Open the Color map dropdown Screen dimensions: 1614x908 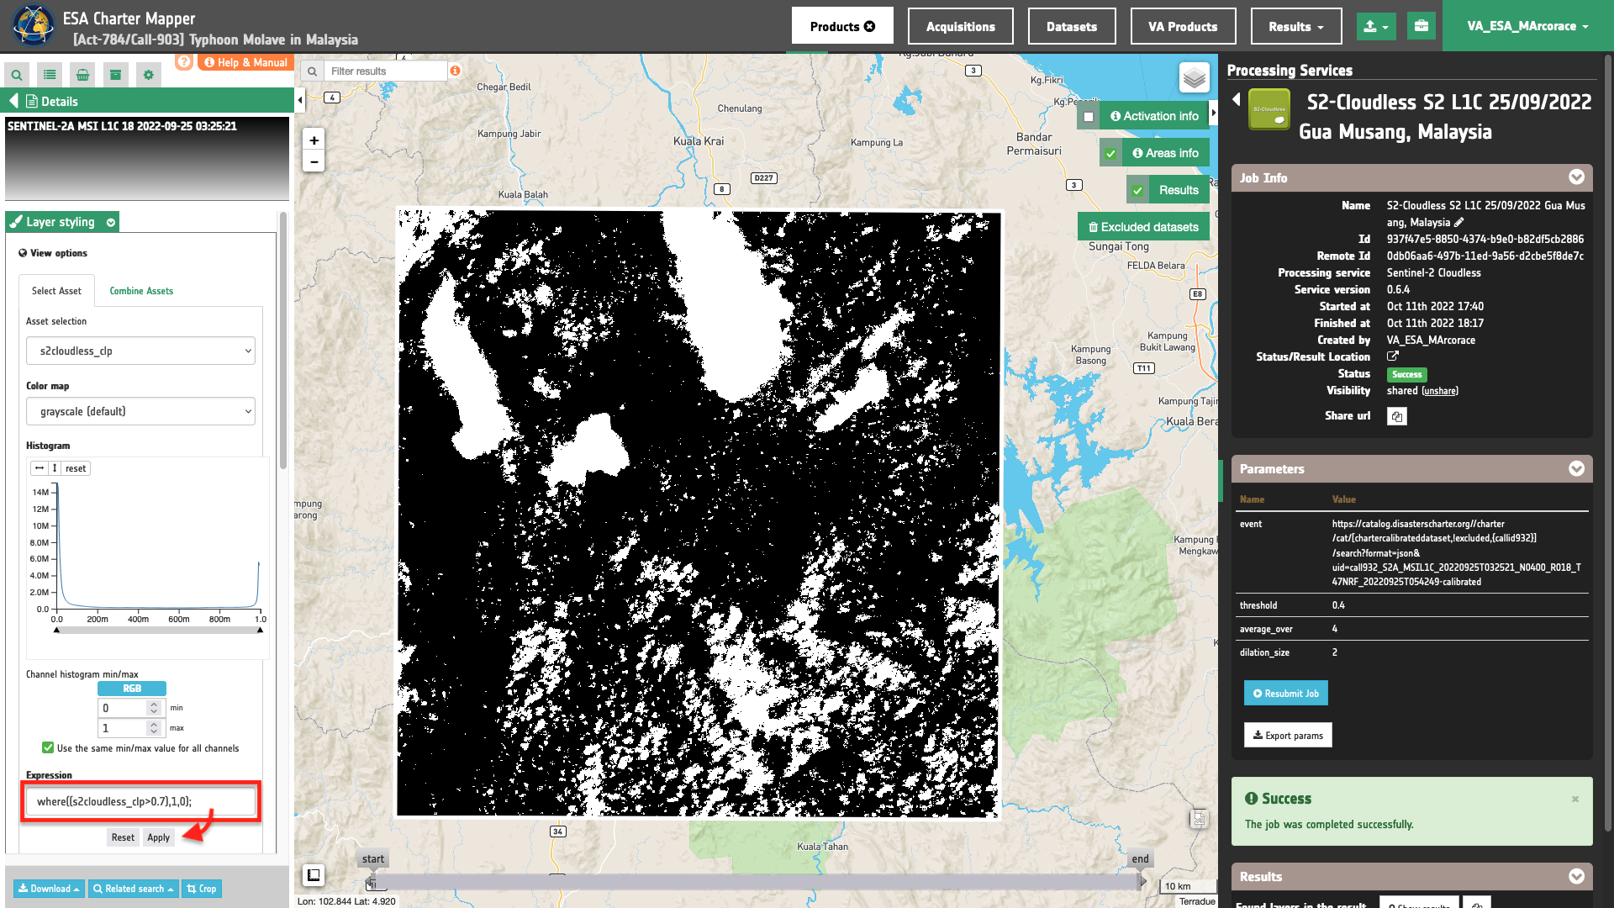140,412
